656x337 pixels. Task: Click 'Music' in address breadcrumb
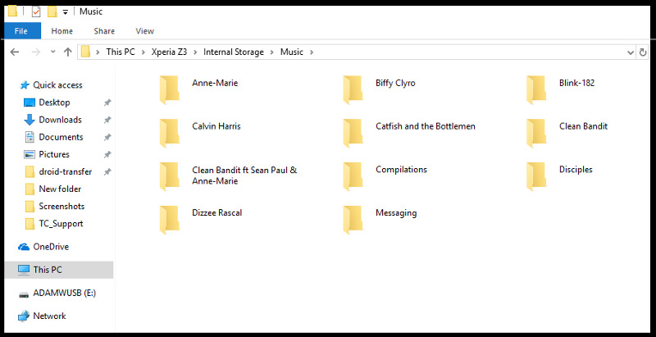point(292,52)
